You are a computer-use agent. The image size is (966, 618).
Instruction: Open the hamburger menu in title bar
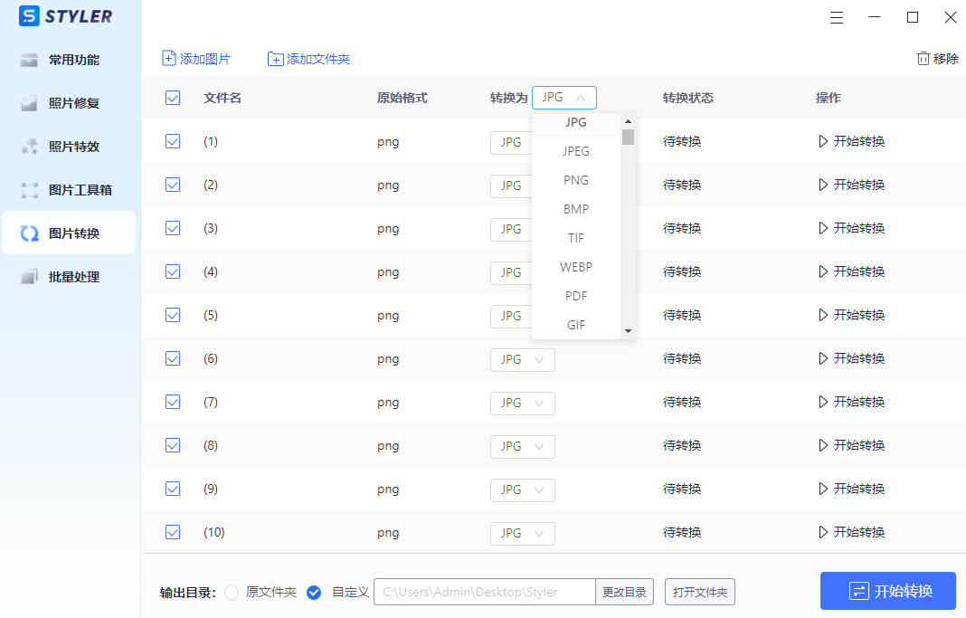(x=837, y=18)
